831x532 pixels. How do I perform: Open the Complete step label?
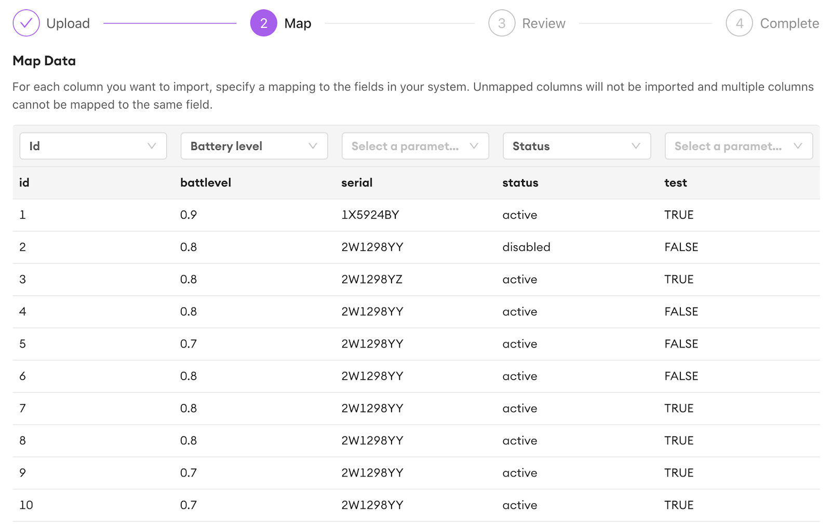789,23
